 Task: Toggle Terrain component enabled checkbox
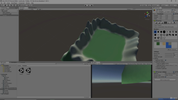(x=156, y=21)
